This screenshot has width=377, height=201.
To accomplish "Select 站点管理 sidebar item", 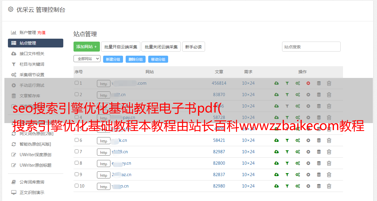I will tap(35, 43).
